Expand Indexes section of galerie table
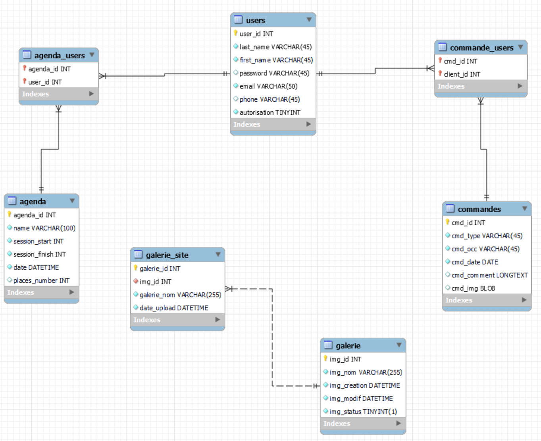Viewport: 541px width, 441px height. (399, 423)
